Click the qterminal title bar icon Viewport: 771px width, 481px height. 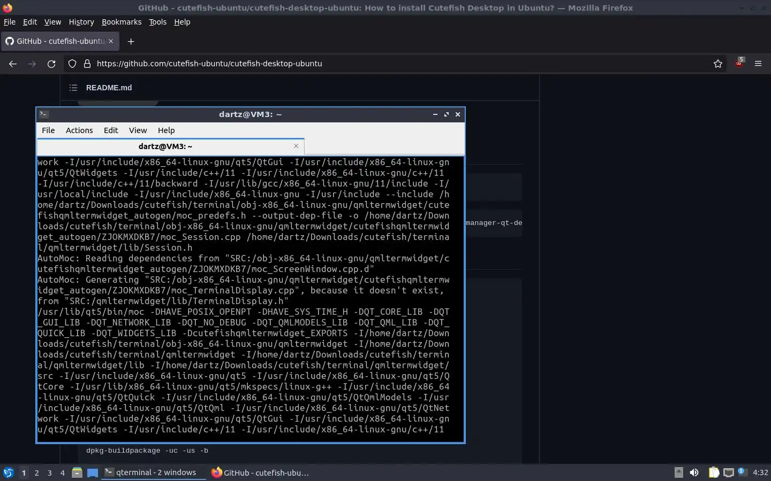44,114
